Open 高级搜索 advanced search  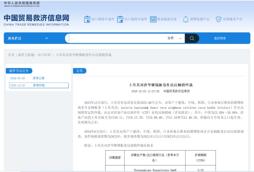coord(220,38)
